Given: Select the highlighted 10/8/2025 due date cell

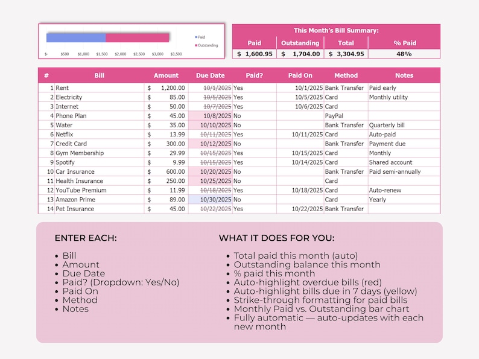Looking at the screenshot, I should (x=210, y=116).
